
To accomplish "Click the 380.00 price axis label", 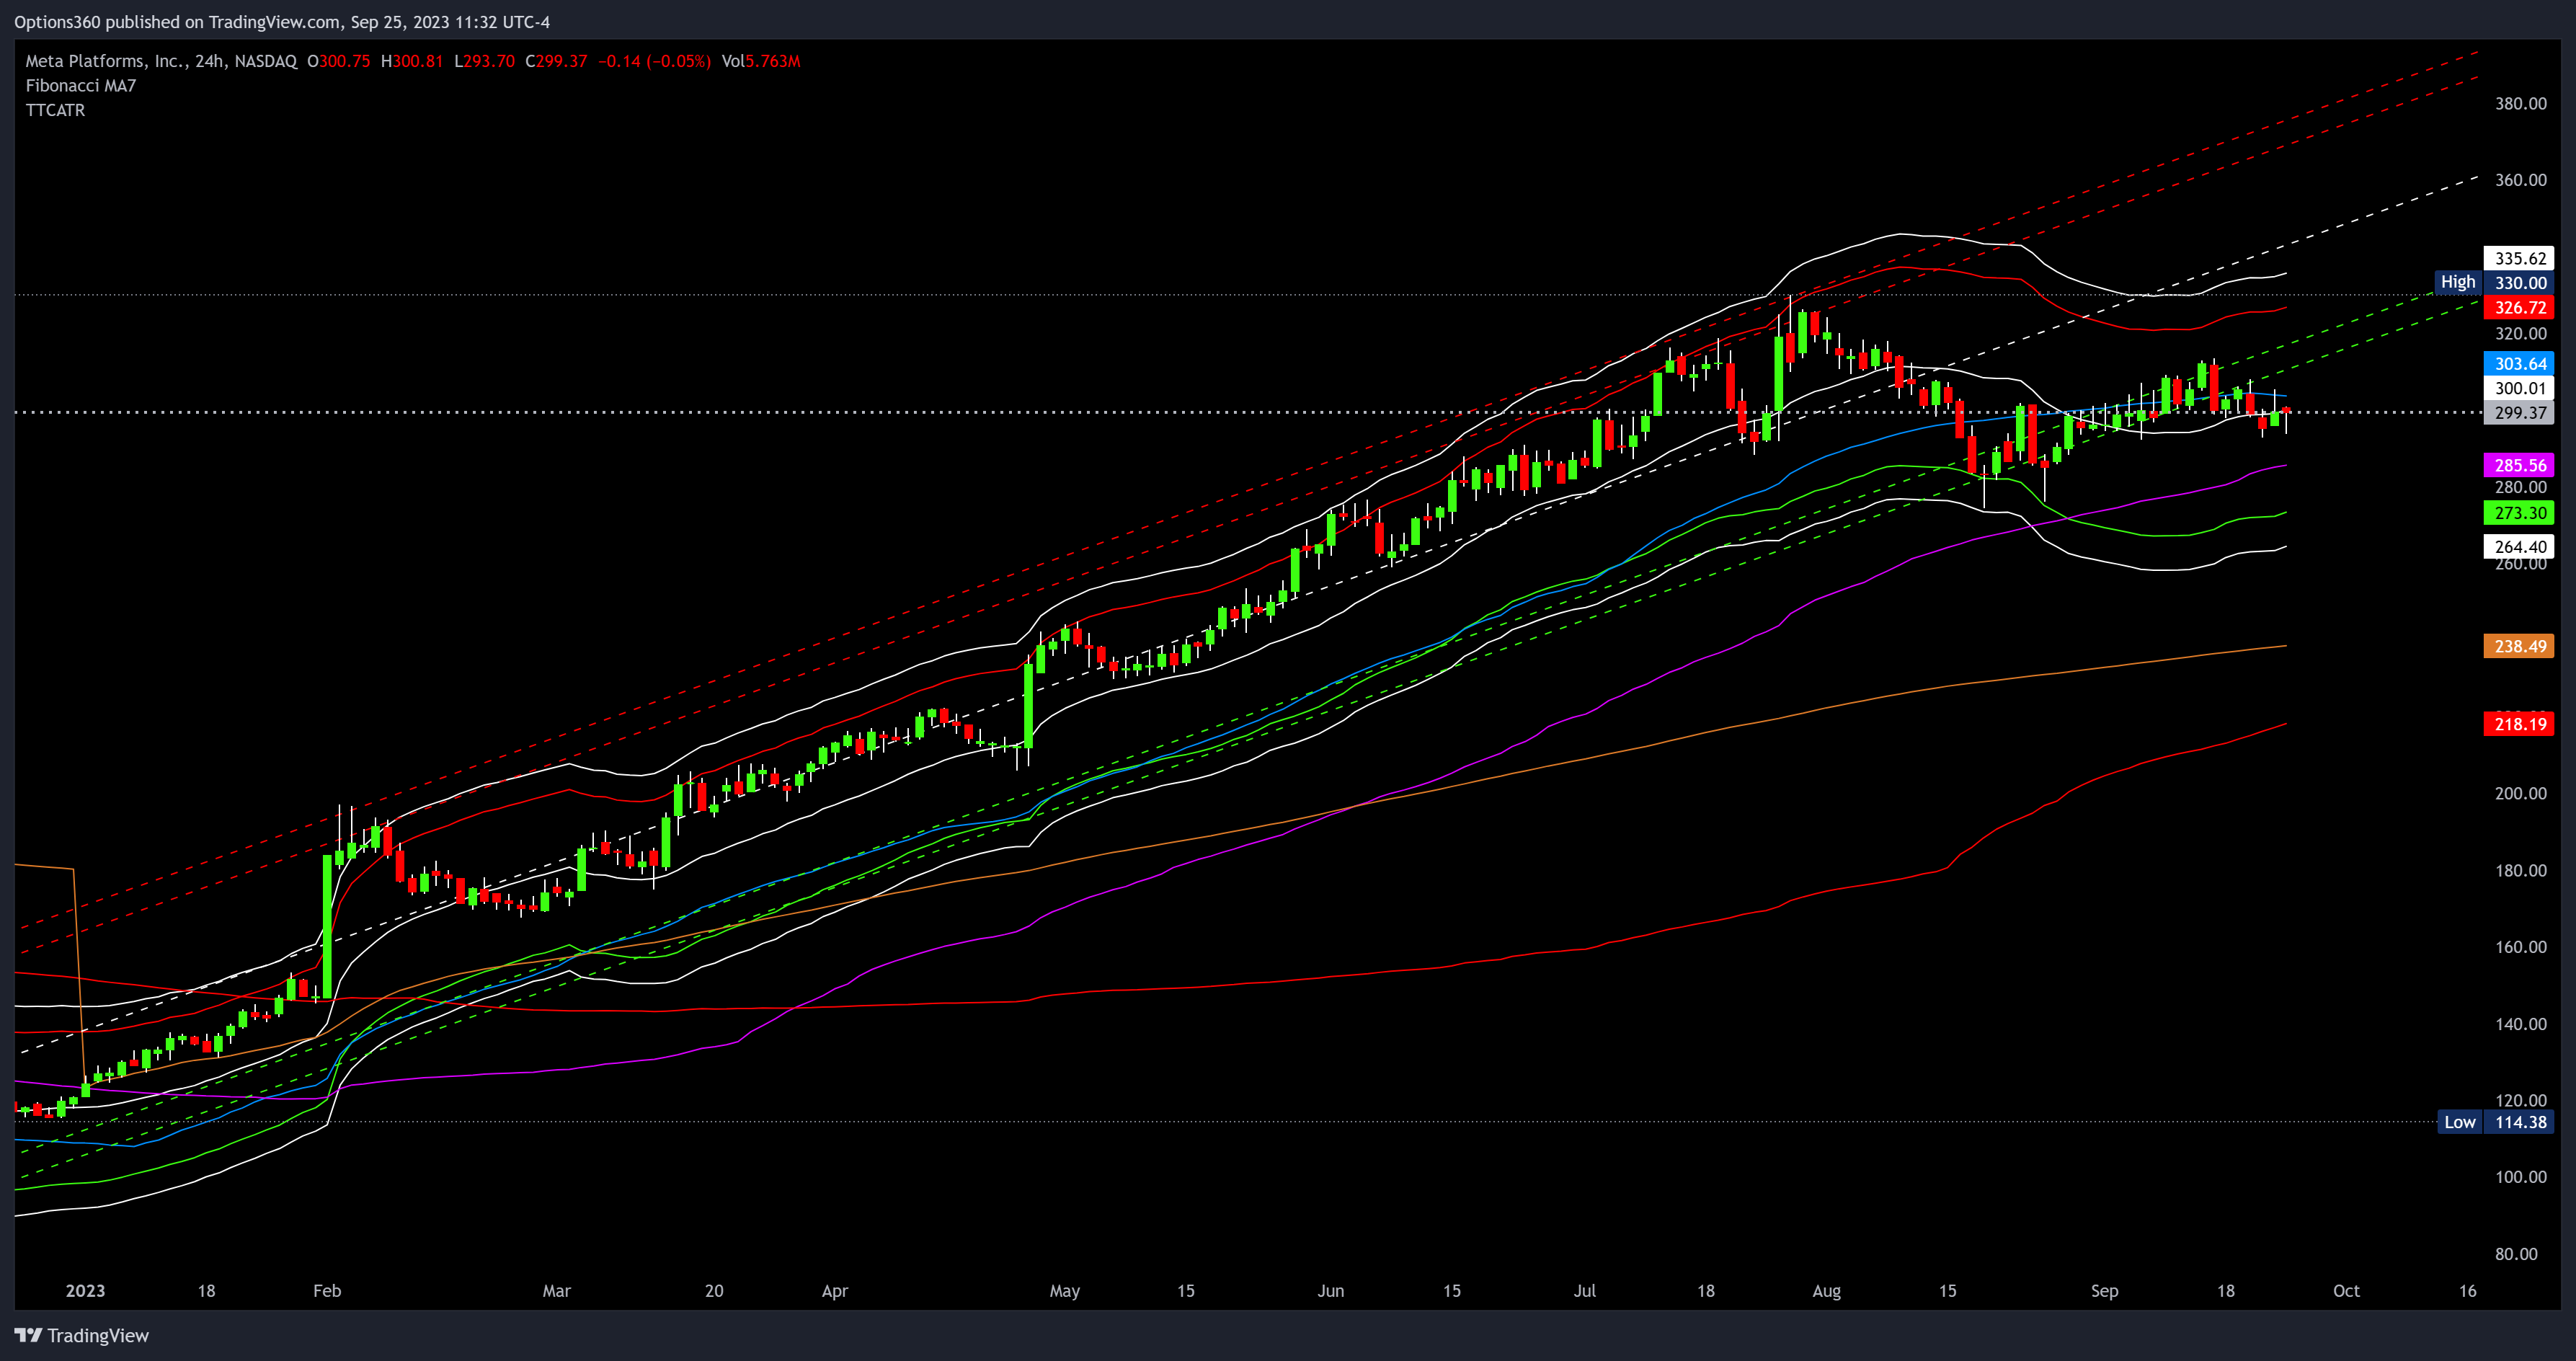I will (2520, 104).
